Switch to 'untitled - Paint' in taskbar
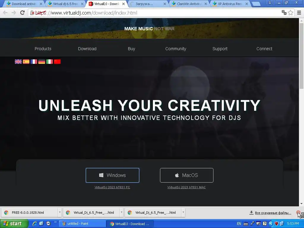Screen dimensions: 304x228 [83, 224]
